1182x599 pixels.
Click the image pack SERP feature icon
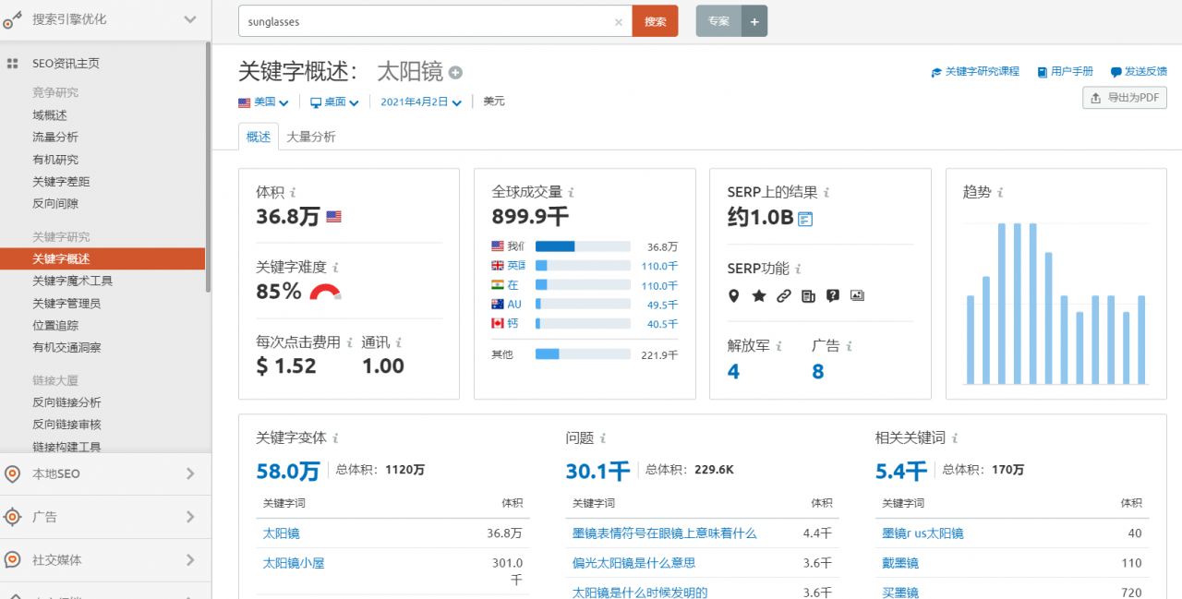[857, 295]
